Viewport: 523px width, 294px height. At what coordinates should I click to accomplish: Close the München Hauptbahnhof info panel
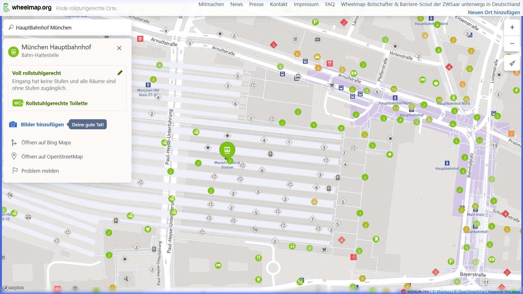(119, 48)
